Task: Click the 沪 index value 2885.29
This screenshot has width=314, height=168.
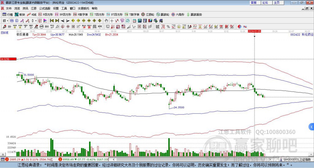Action: click(x=15, y=159)
